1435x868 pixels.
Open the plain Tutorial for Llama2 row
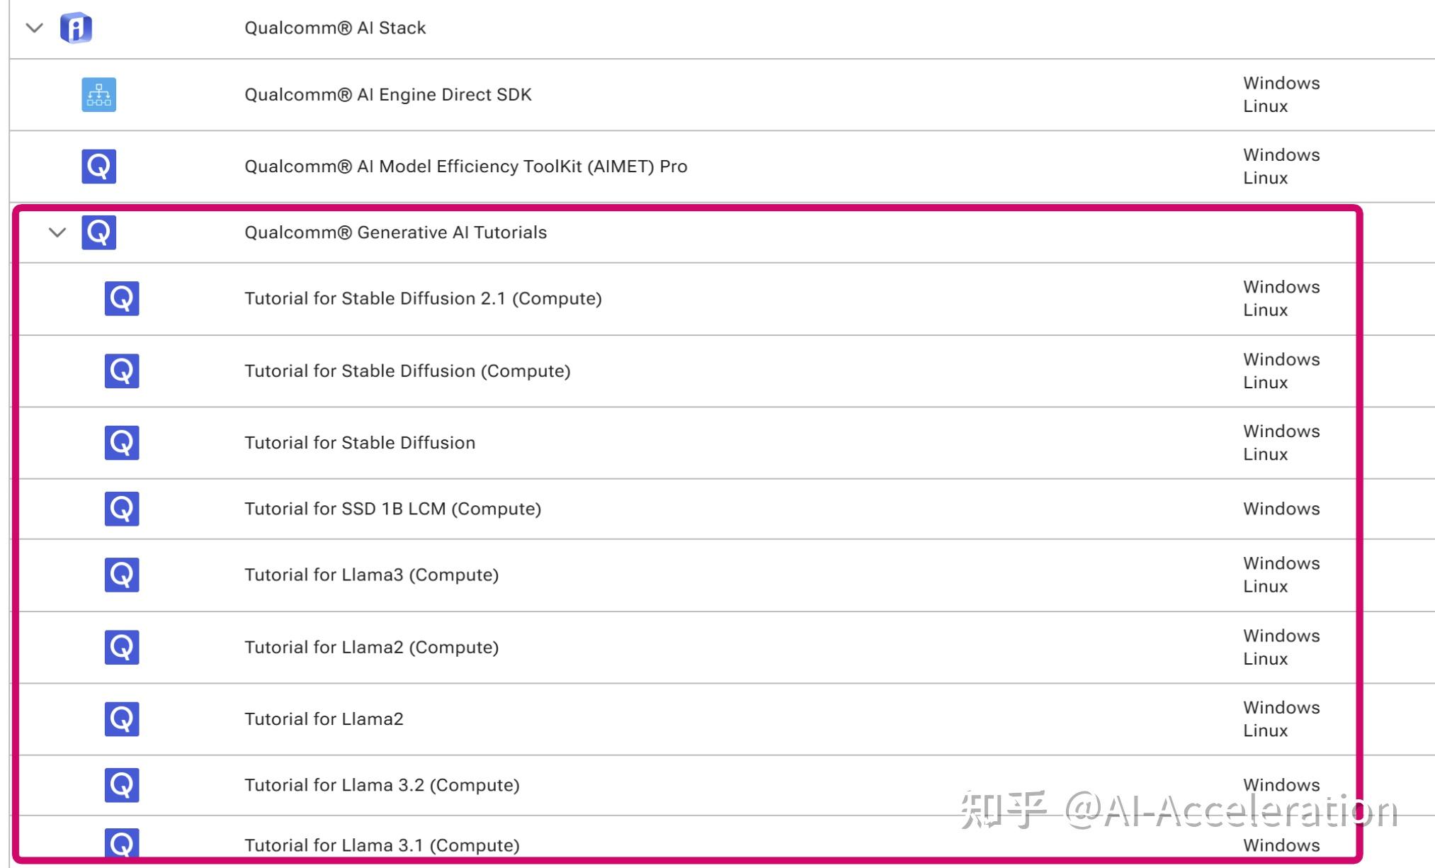click(x=324, y=719)
